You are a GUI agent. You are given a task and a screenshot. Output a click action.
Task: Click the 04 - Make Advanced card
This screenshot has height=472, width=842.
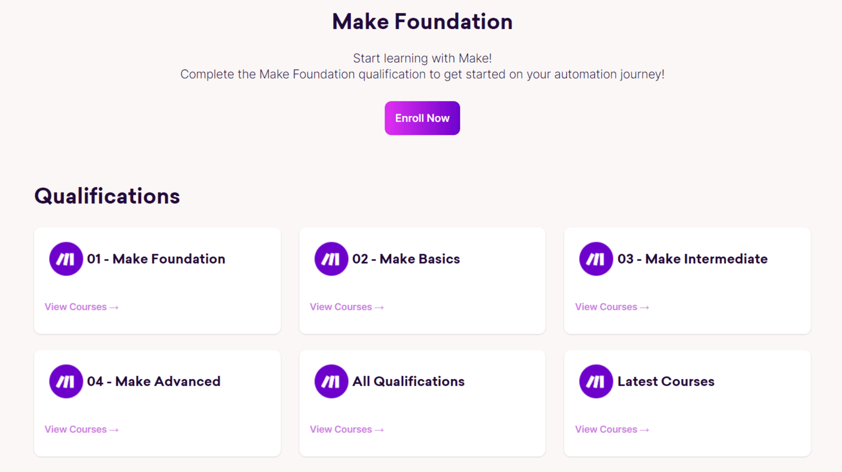pyautogui.click(x=157, y=403)
